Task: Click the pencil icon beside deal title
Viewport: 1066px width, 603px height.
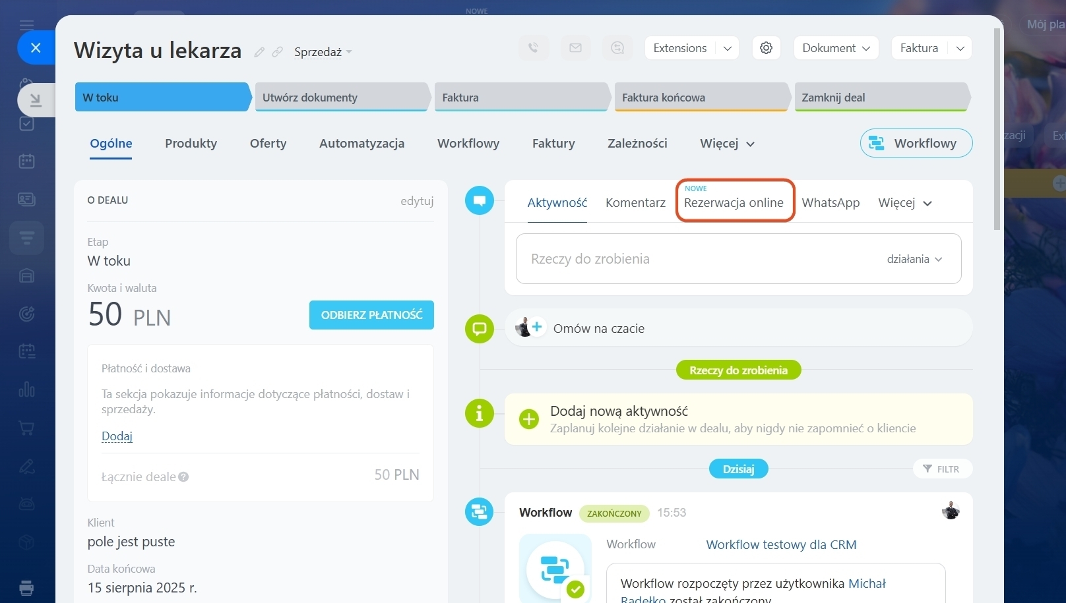Action: [x=259, y=52]
